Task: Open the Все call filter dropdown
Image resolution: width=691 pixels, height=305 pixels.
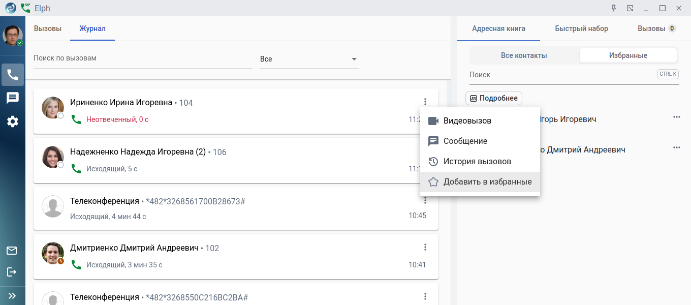Action: 309,59
